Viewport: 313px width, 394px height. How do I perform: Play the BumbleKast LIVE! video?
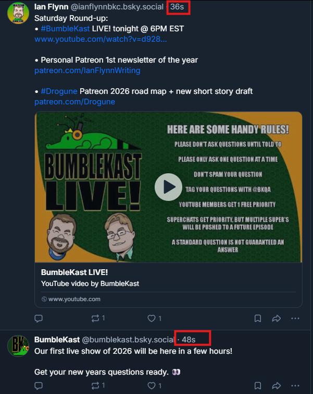[x=168, y=186]
